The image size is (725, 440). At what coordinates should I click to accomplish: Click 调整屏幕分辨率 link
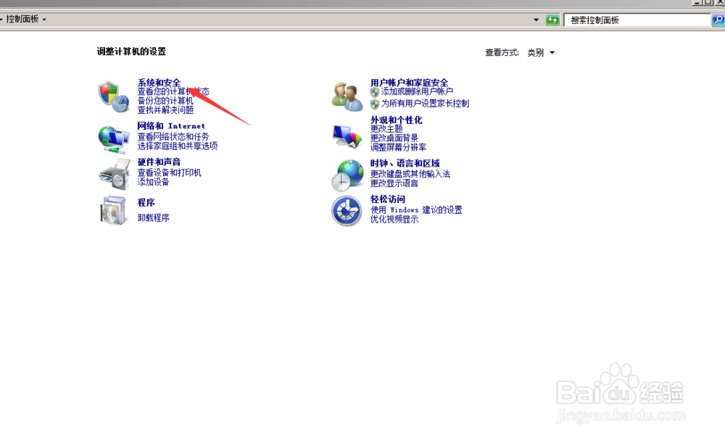398,147
